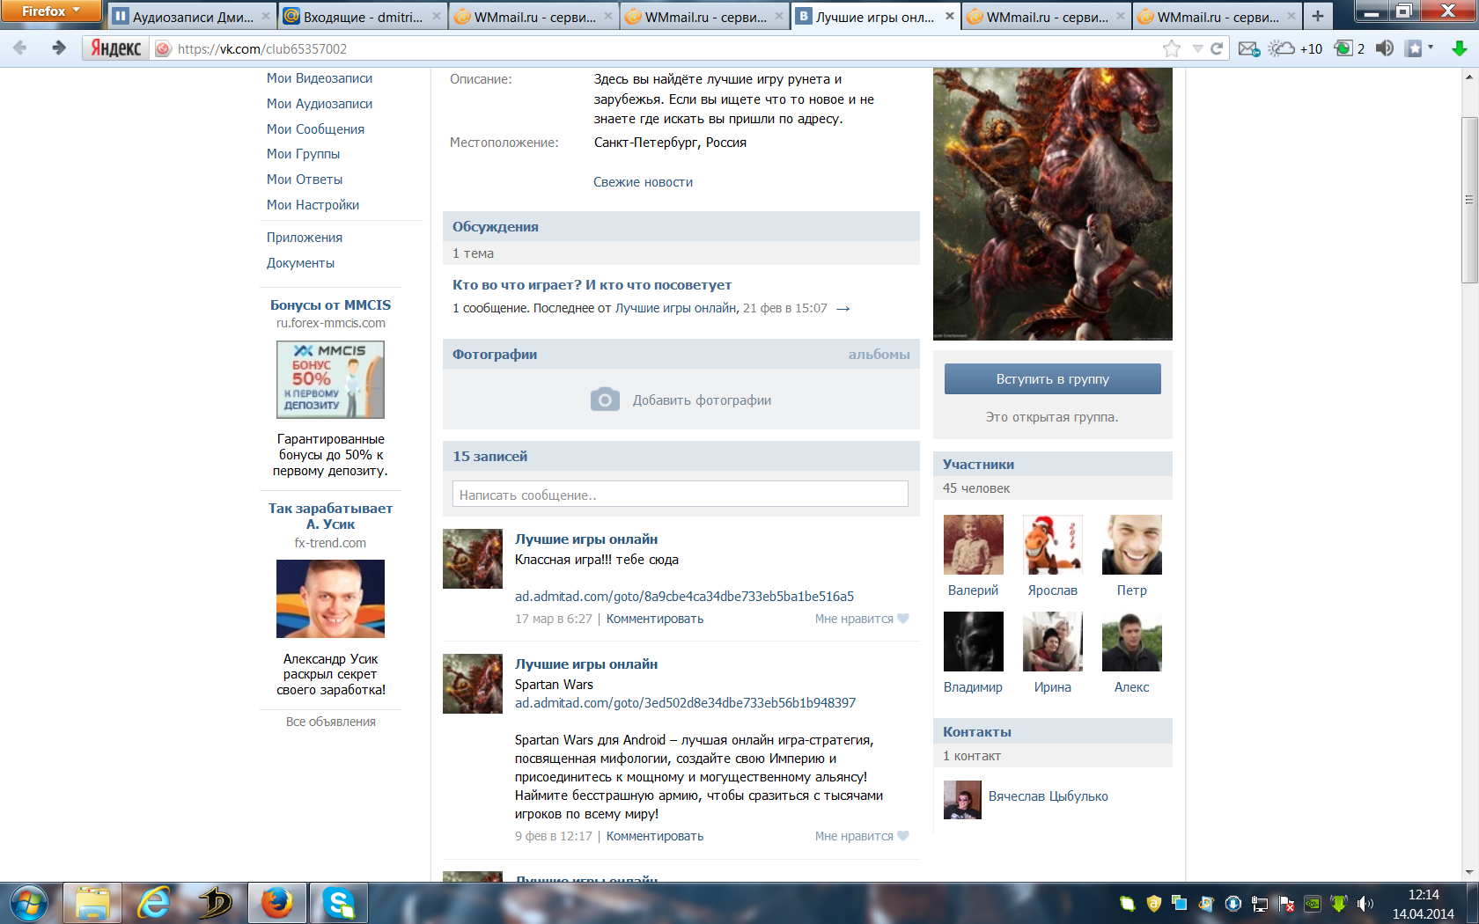This screenshot has width=1479, height=924.
Task: Like the 'Классная игра' post heart
Action: click(x=902, y=619)
